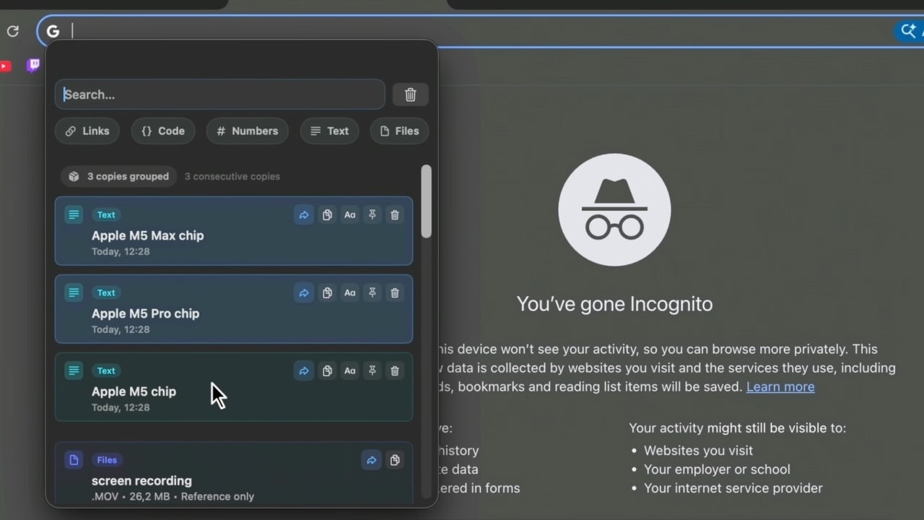The image size is (924, 520).
Task: Click "Your employer or school" bullet text
Action: (717, 469)
